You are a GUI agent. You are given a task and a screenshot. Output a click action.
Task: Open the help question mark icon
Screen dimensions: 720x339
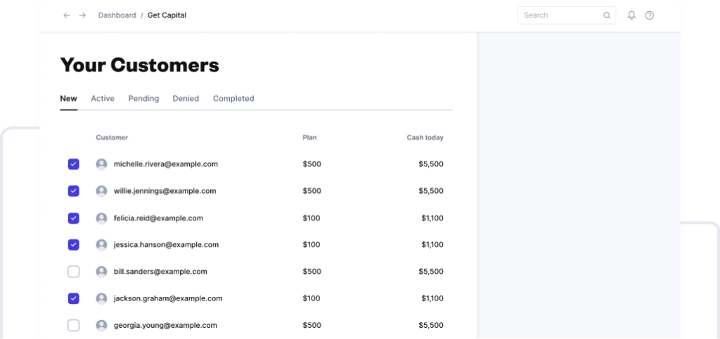[650, 15]
